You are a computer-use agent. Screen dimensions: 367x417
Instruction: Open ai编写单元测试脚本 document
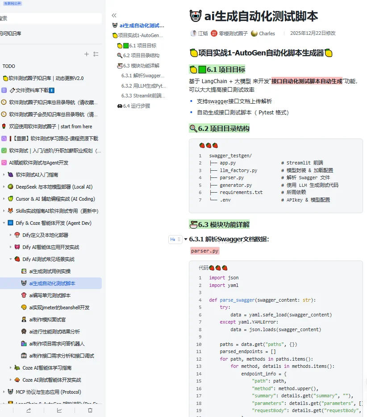tap(50, 295)
